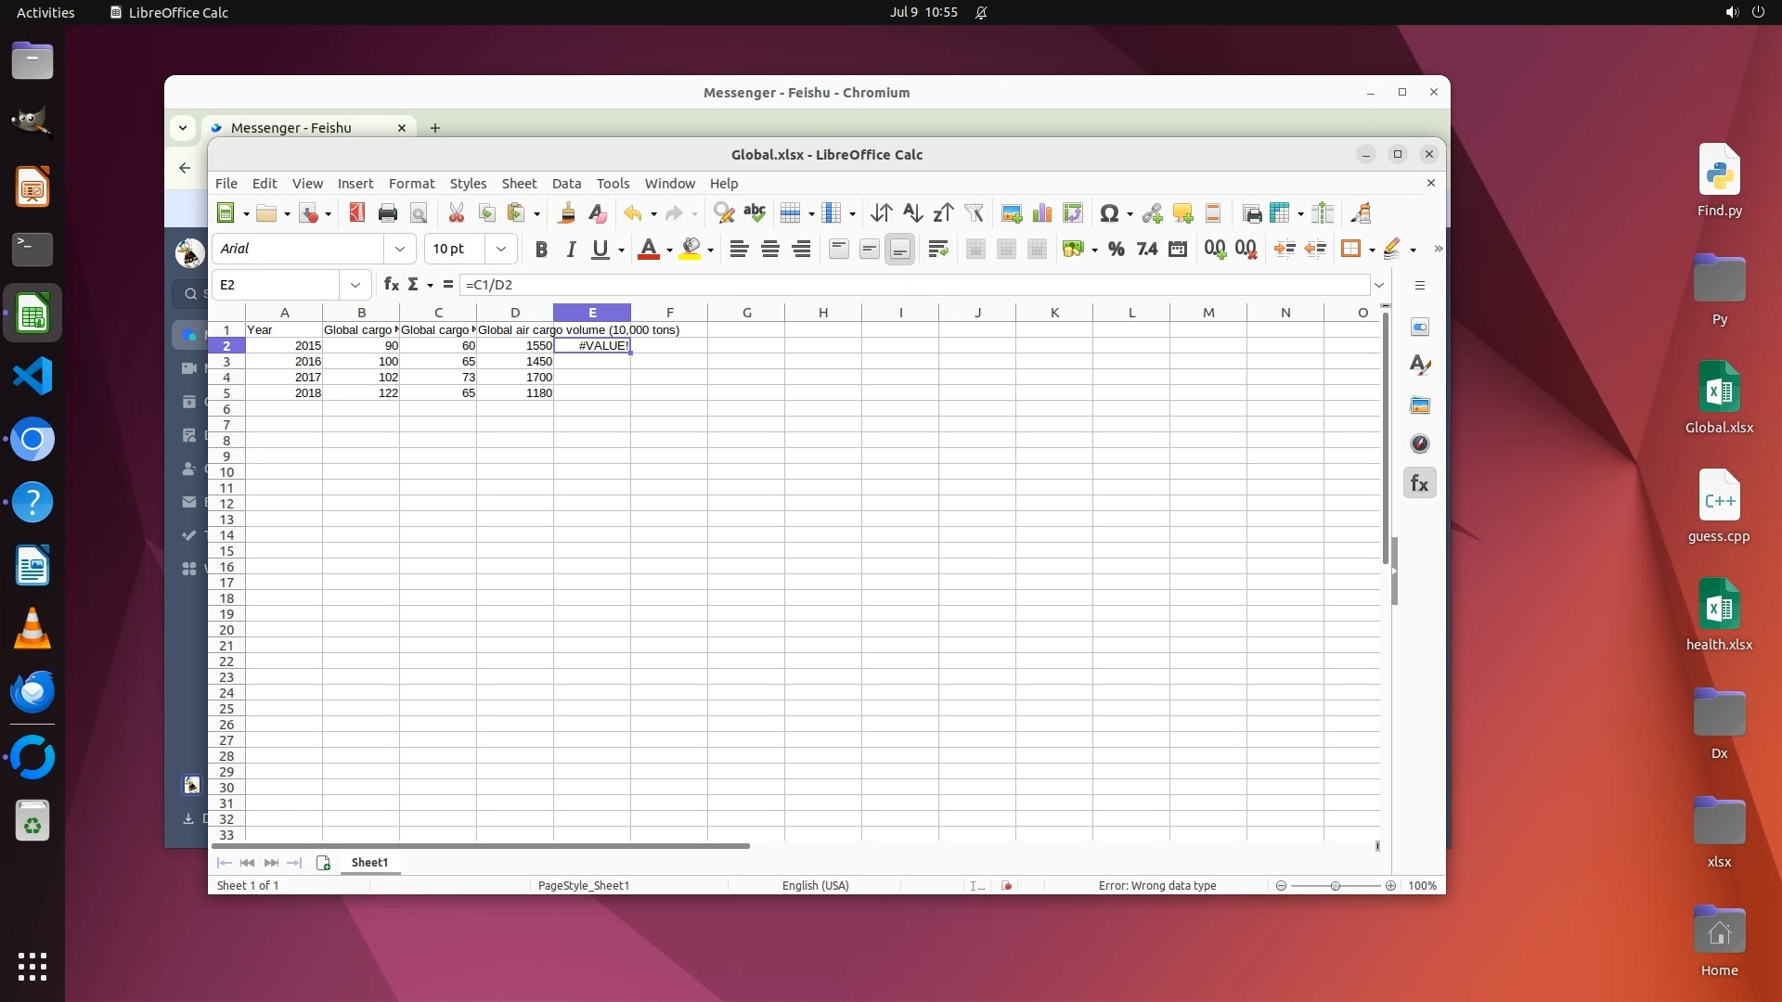The width and height of the screenshot is (1782, 1002).
Task: Select the Sheet1 tab
Action: point(369,863)
